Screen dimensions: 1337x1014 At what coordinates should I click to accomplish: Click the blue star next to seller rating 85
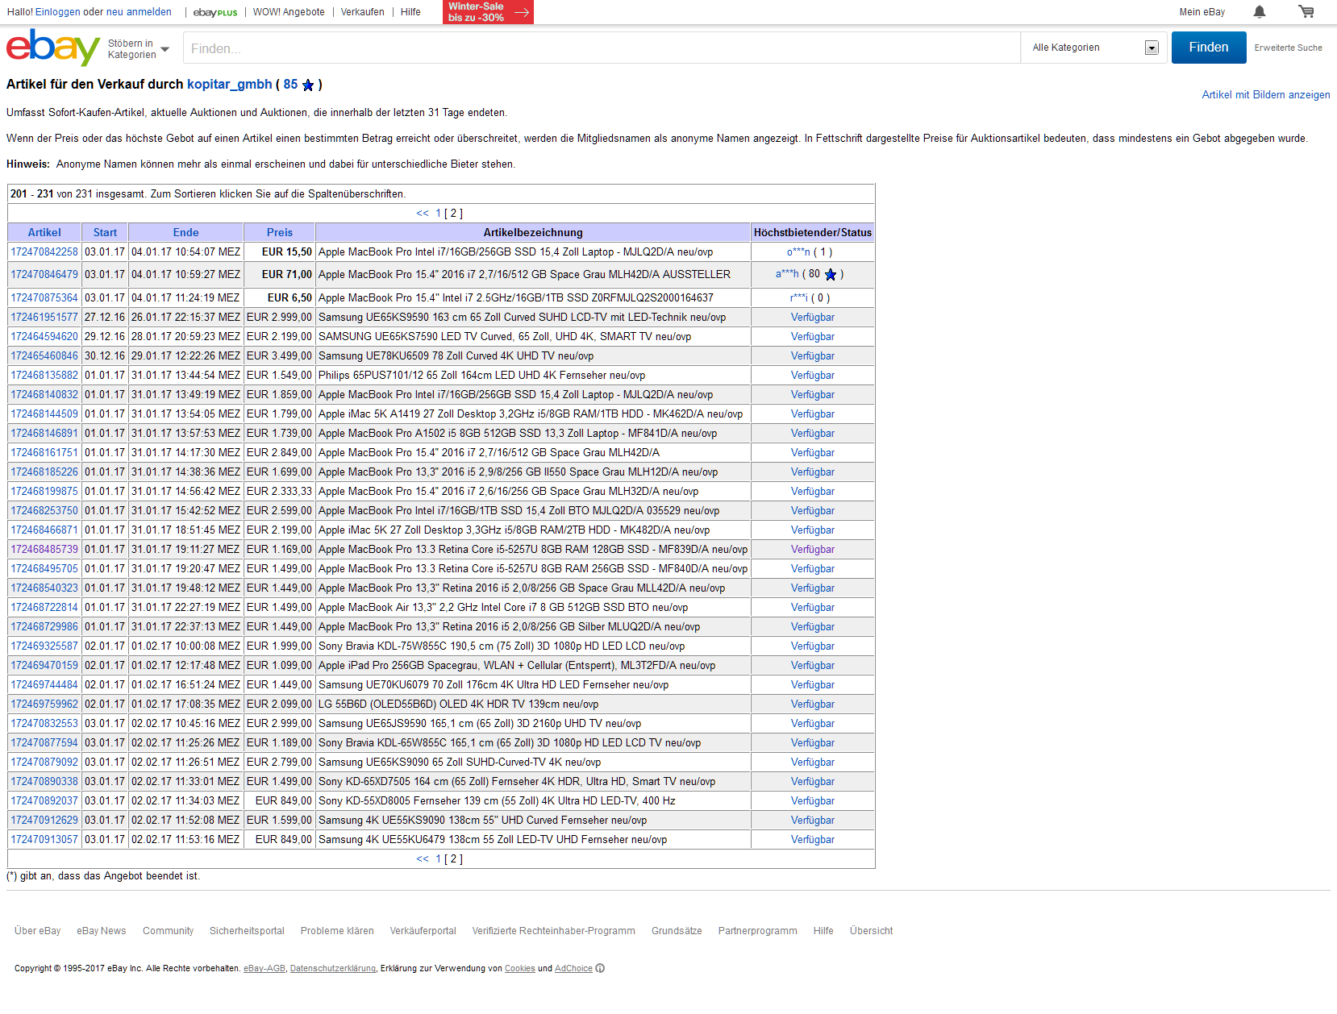coord(308,85)
